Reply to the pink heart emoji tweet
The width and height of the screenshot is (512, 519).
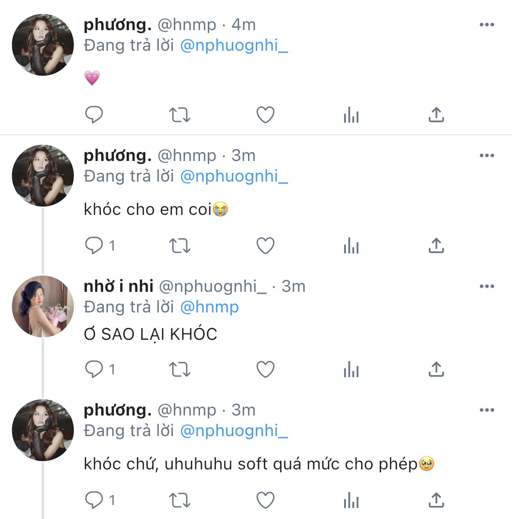pos(94,115)
